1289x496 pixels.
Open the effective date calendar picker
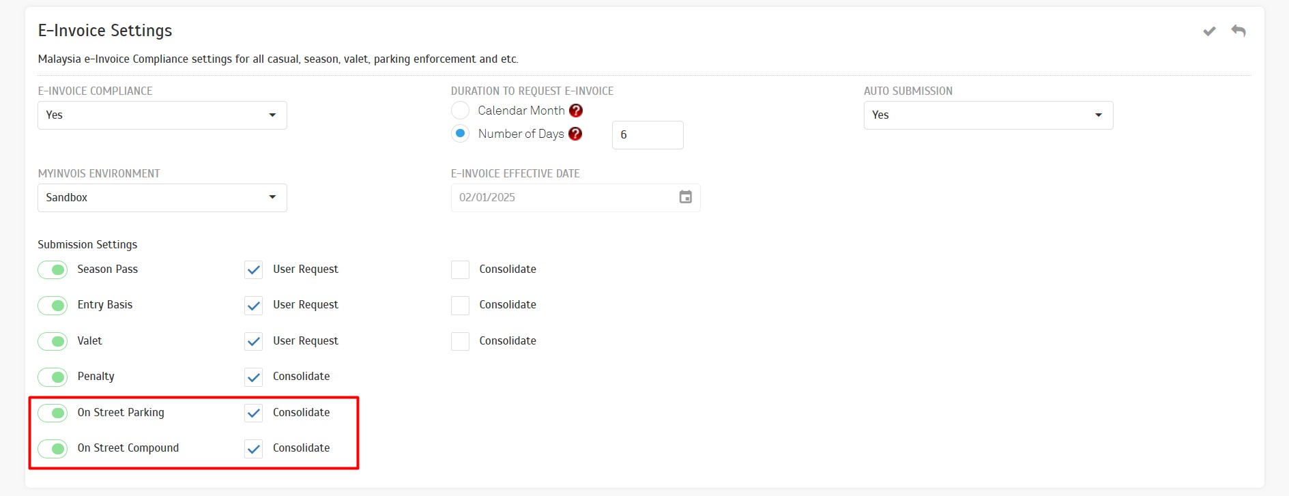coord(685,197)
